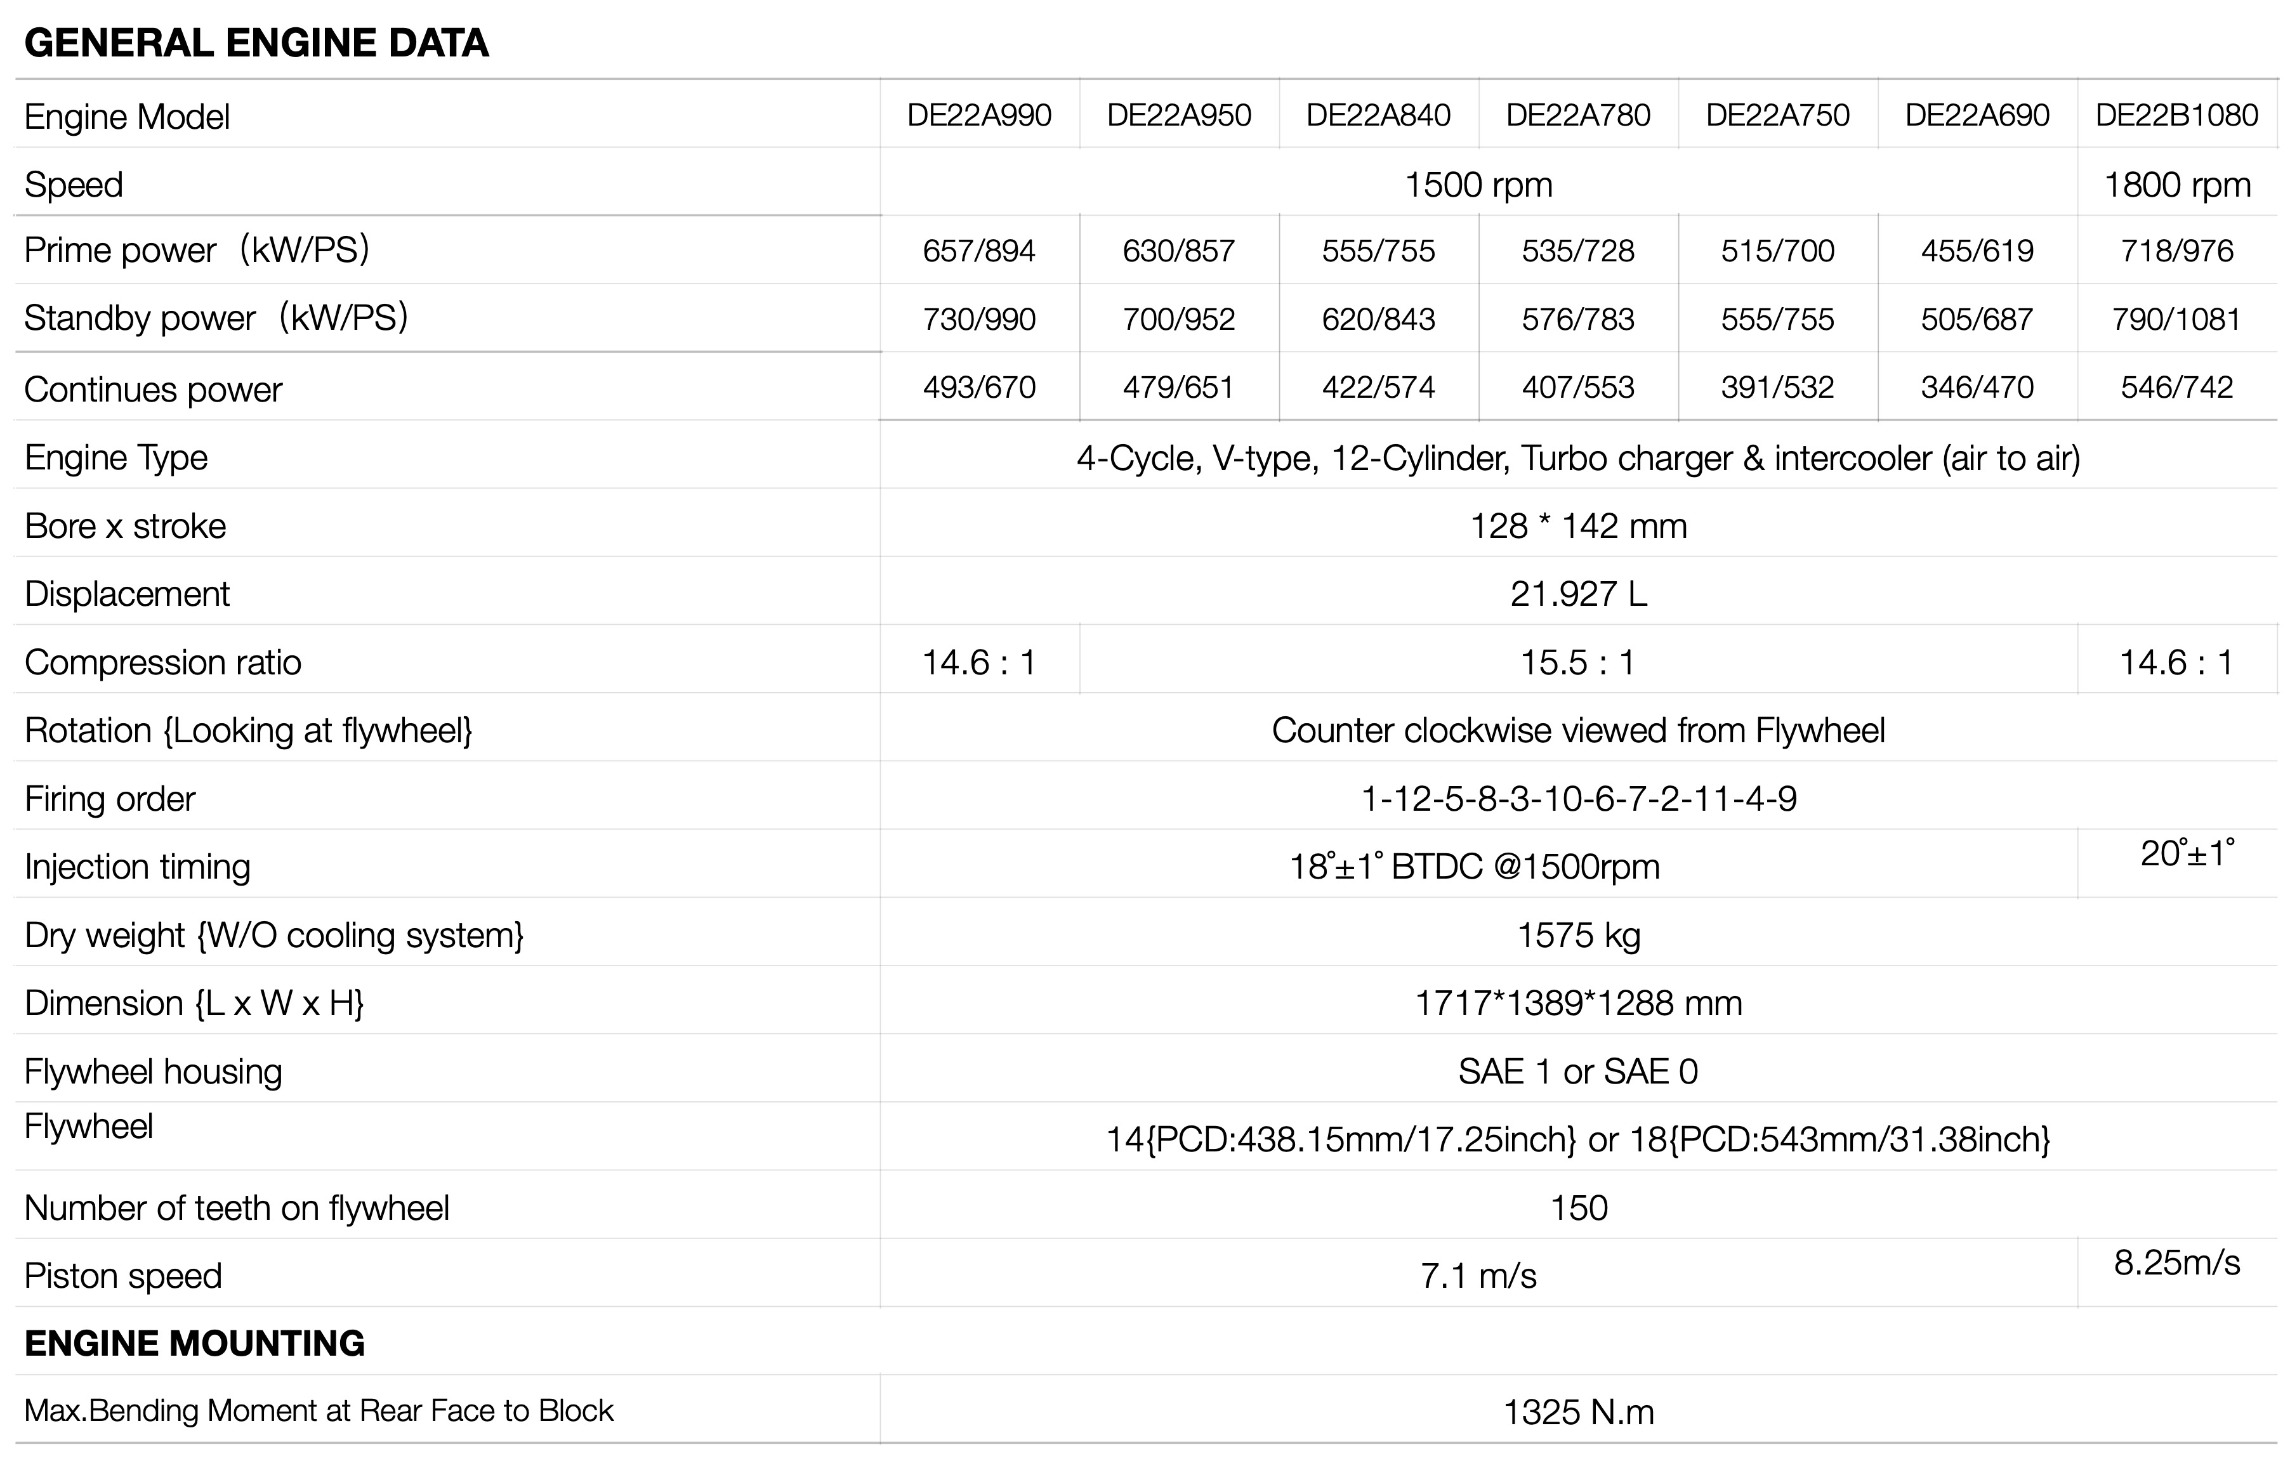Click the Bore x stroke label

pos(126,527)
